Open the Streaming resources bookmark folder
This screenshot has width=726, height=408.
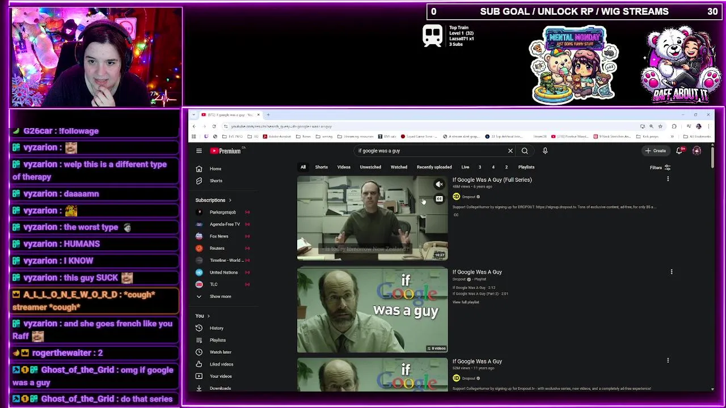point(355,137)
